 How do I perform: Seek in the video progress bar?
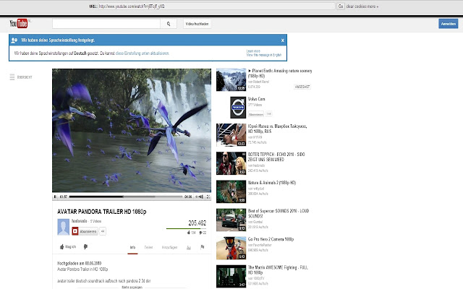point(126,197)
